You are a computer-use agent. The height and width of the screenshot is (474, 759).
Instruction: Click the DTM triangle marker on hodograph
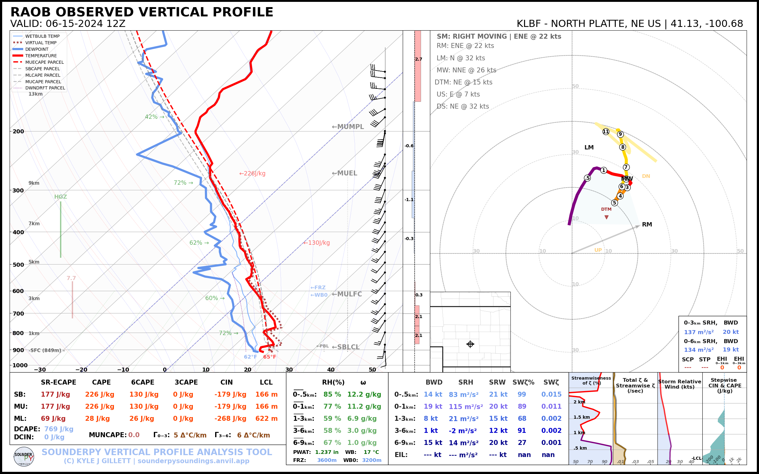[x=606, y=217]
